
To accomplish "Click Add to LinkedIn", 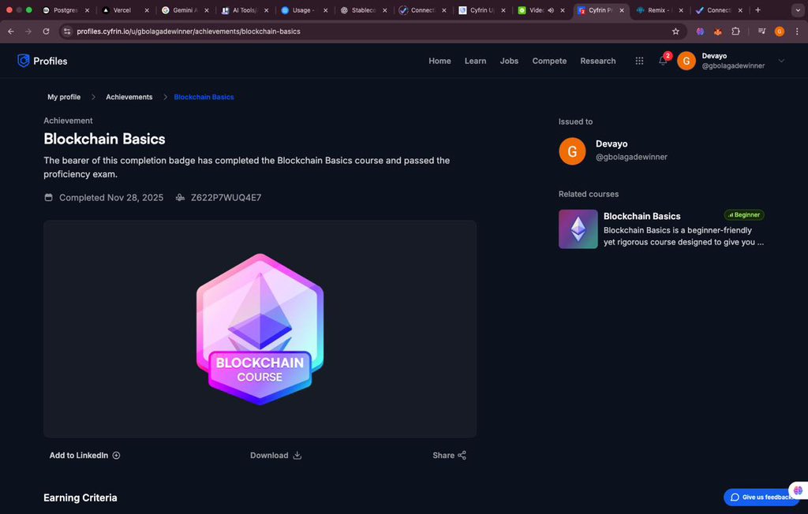I will click(x=79, y=455).
